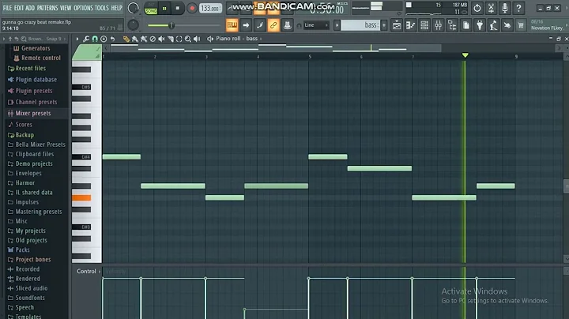Click the browser up arrow icon
Image resolution: width=569 pixels, height=319 pixels.
pos(10,39)
